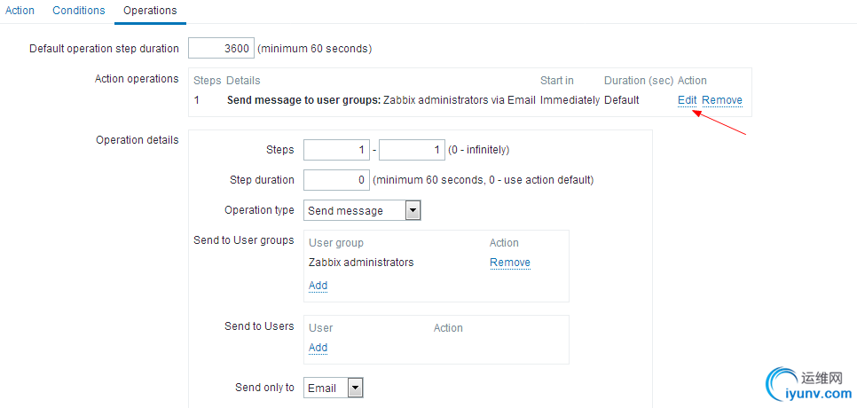
Task: Open the Conditions tab
Action: tap(78, 11)
